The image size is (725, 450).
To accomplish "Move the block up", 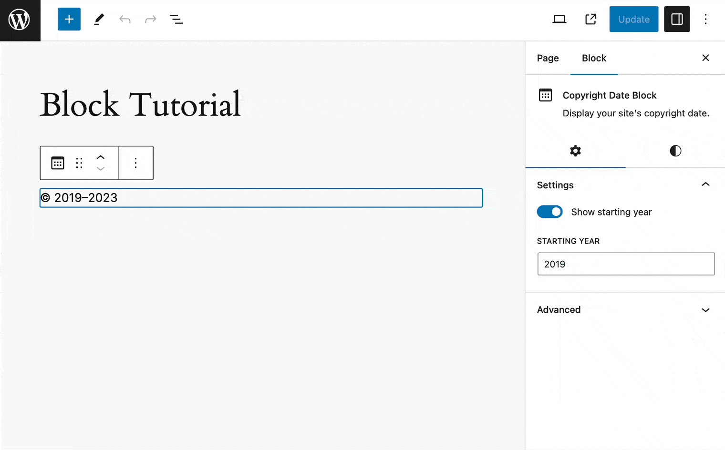I will click(101, 156).
